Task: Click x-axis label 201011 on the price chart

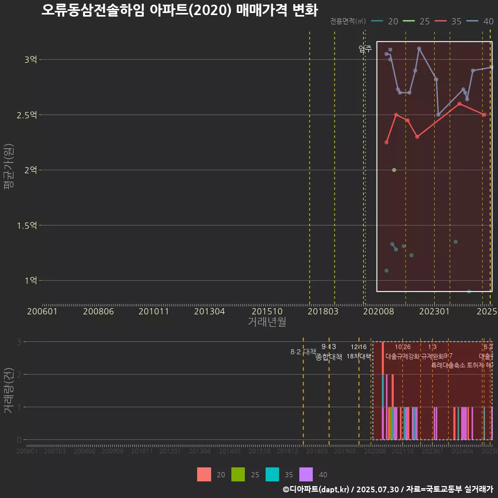Action: click(154, 311)
